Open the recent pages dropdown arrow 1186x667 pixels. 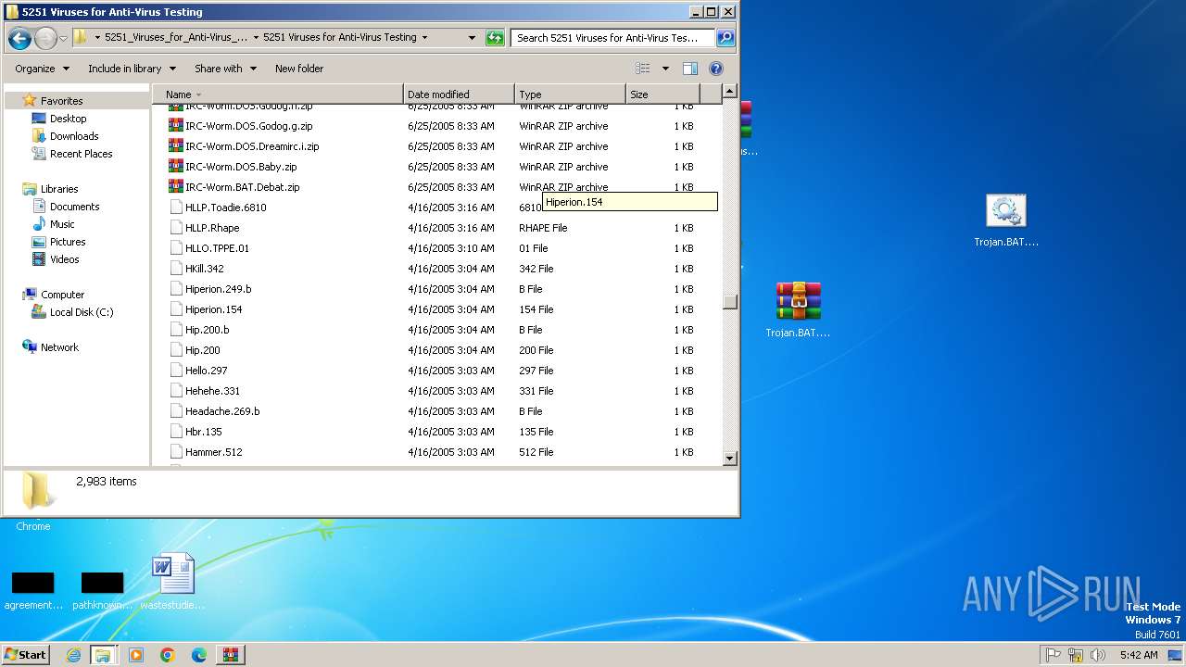(63, 38)
